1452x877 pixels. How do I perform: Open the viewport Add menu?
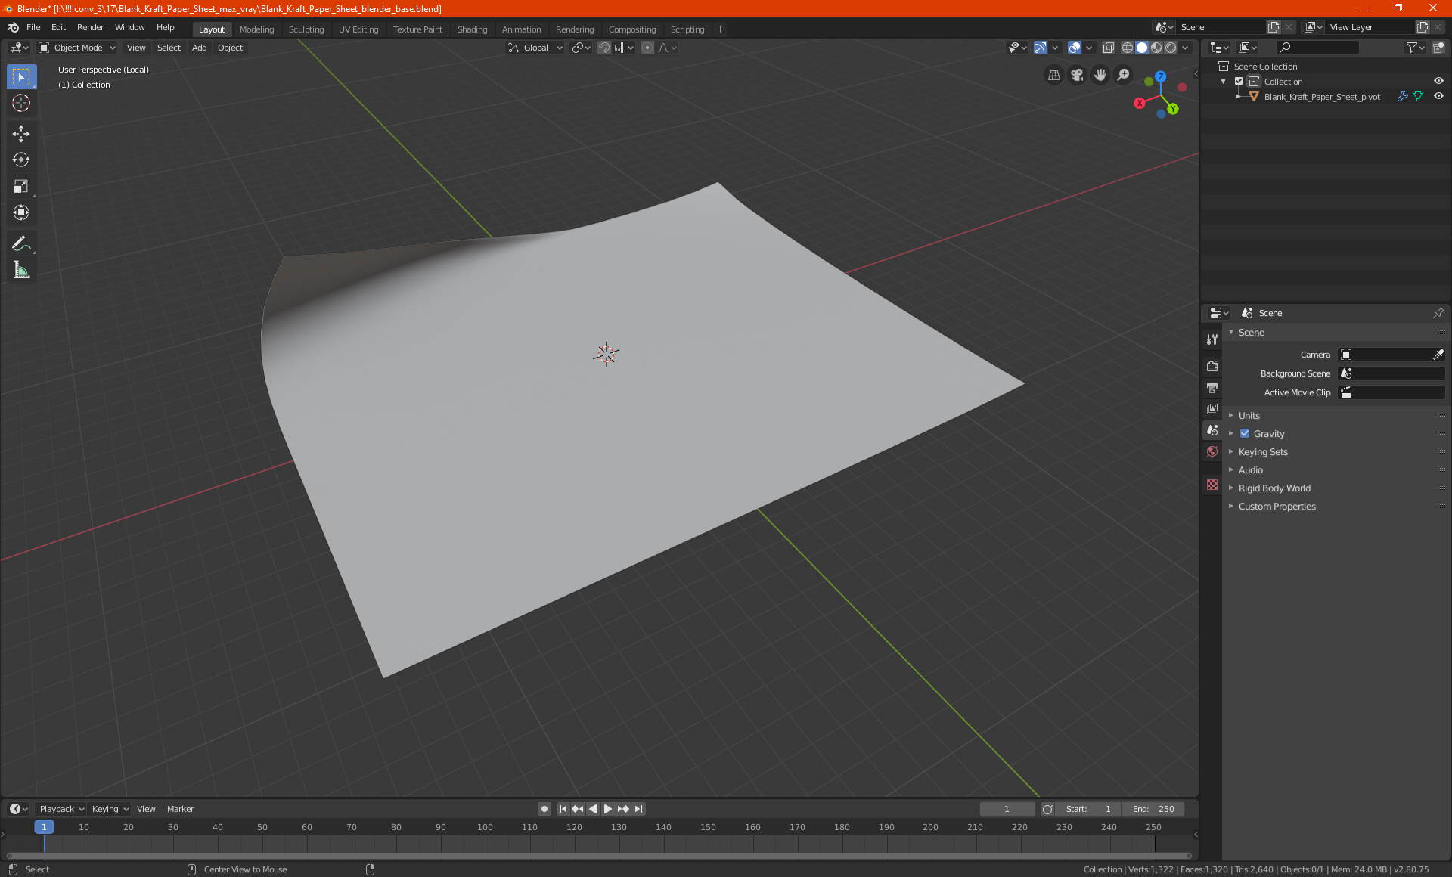click(199, 48)
